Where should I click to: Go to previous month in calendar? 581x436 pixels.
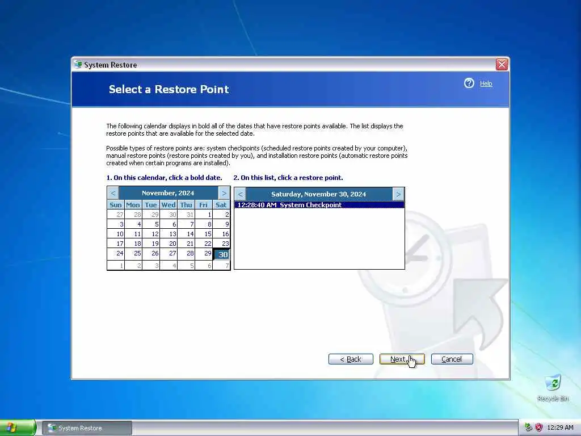(113, 193)
